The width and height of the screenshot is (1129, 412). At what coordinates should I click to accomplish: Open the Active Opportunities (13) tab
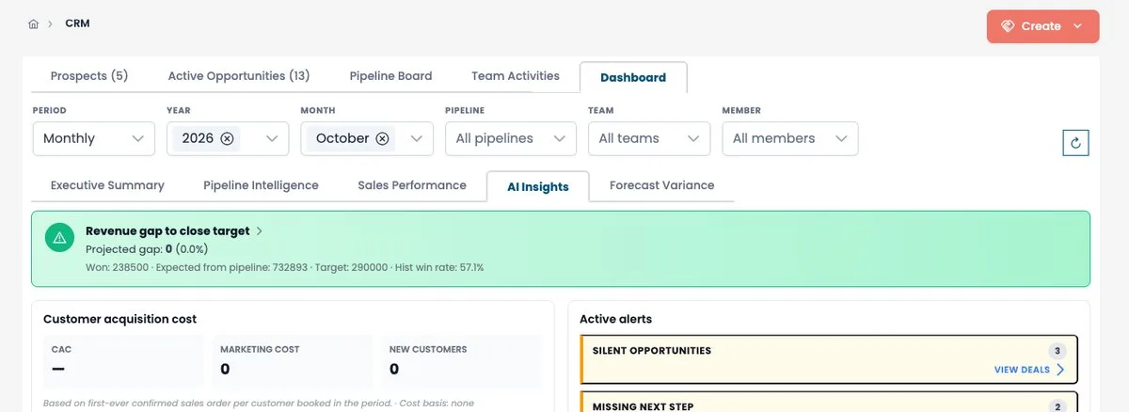(x=239, y=76)
